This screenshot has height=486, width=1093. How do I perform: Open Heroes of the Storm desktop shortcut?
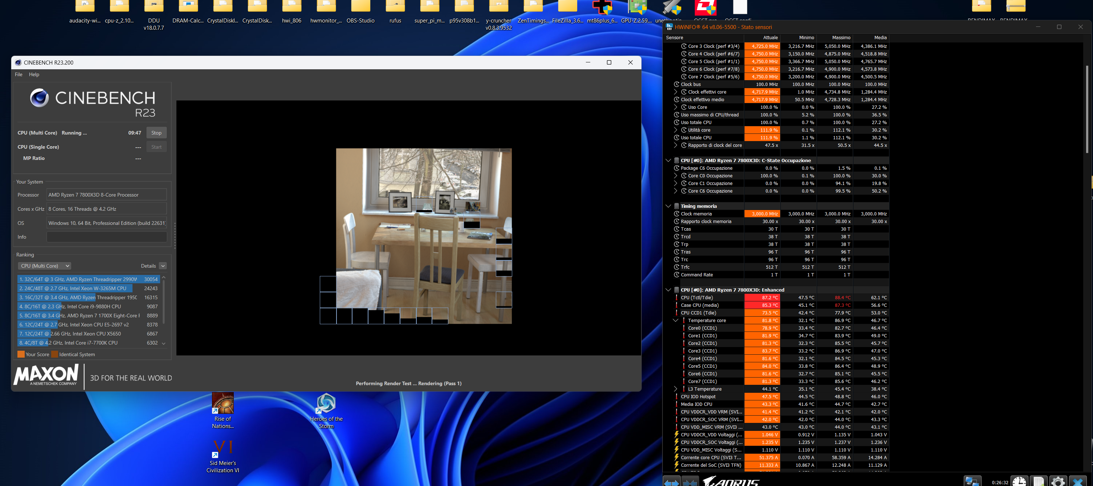tap(326, 404)
